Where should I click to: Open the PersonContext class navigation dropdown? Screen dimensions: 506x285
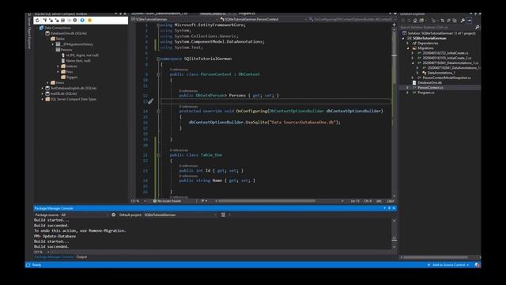263,19
